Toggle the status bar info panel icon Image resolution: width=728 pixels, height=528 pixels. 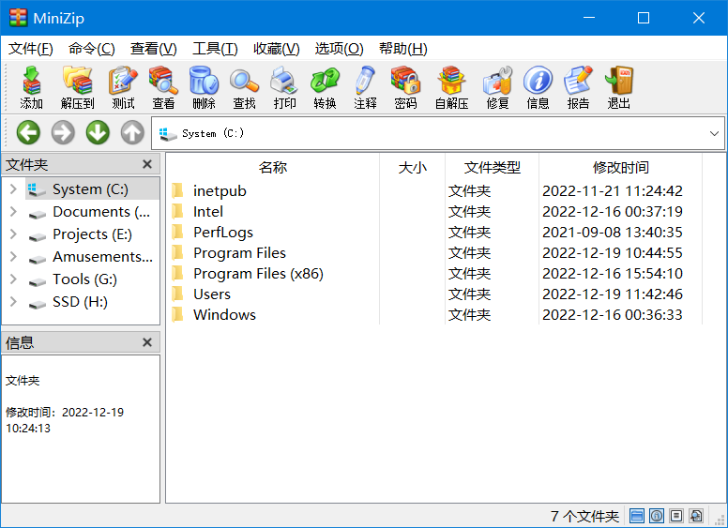point(657,516)
